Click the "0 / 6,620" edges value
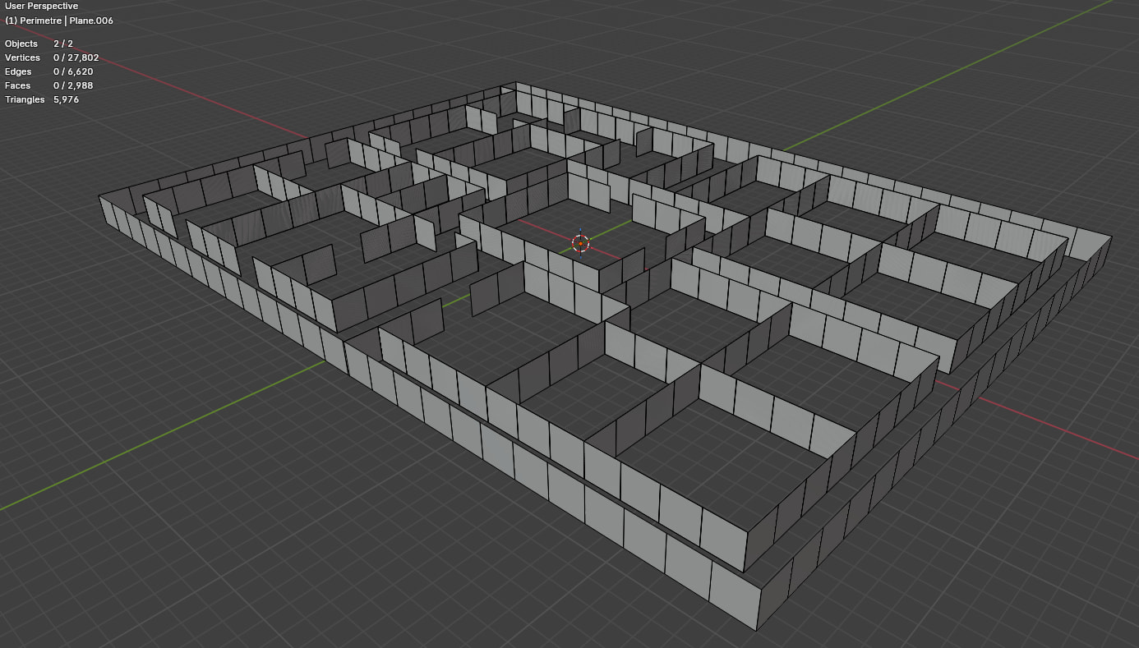This screenshot has height=648, width=1139. [73, 71]
